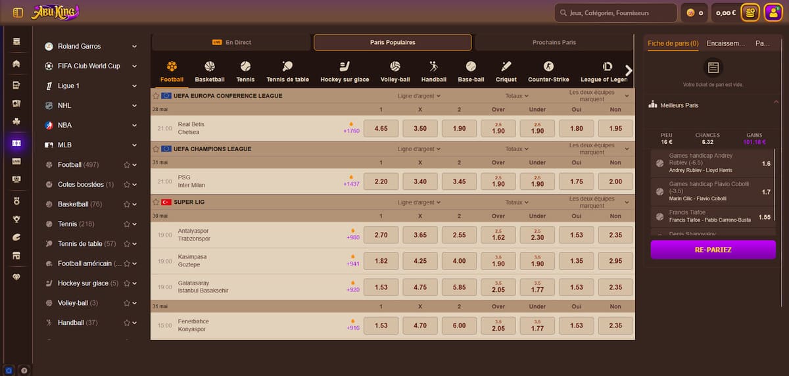Open the Fiche de paris (0) tab

[673, 43]
